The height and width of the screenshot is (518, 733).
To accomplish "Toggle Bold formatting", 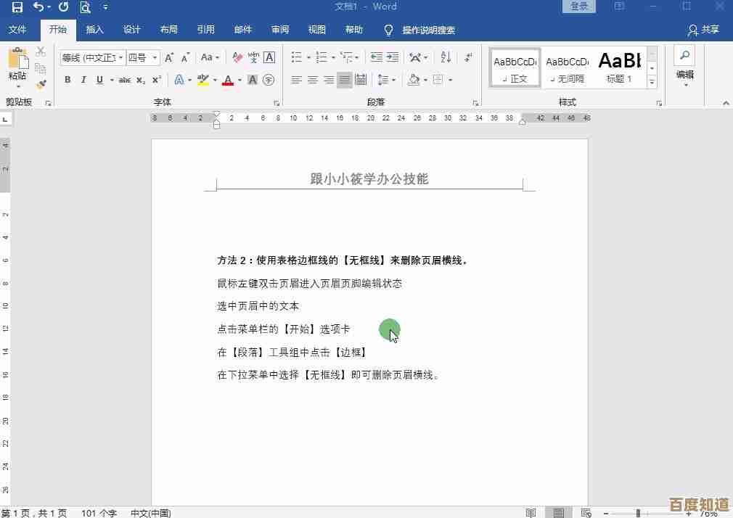I will click(x=67, y=80).
